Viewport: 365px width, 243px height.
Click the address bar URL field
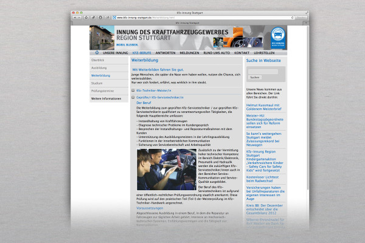click(203, 18)
